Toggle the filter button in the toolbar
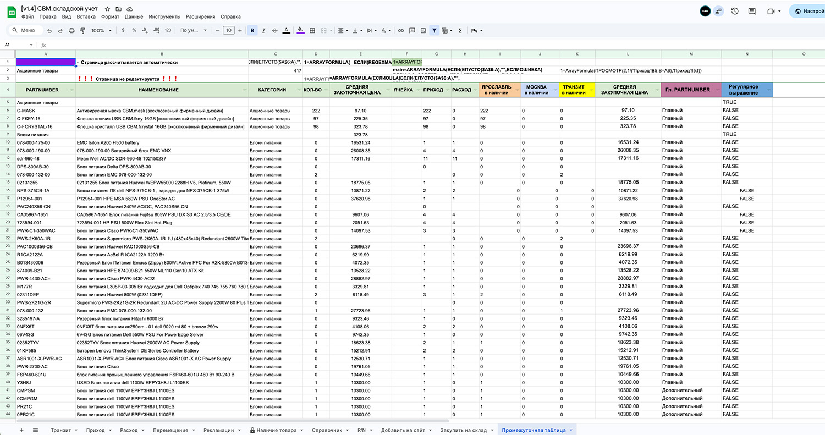825x435 pixels. tap(435, 31)
